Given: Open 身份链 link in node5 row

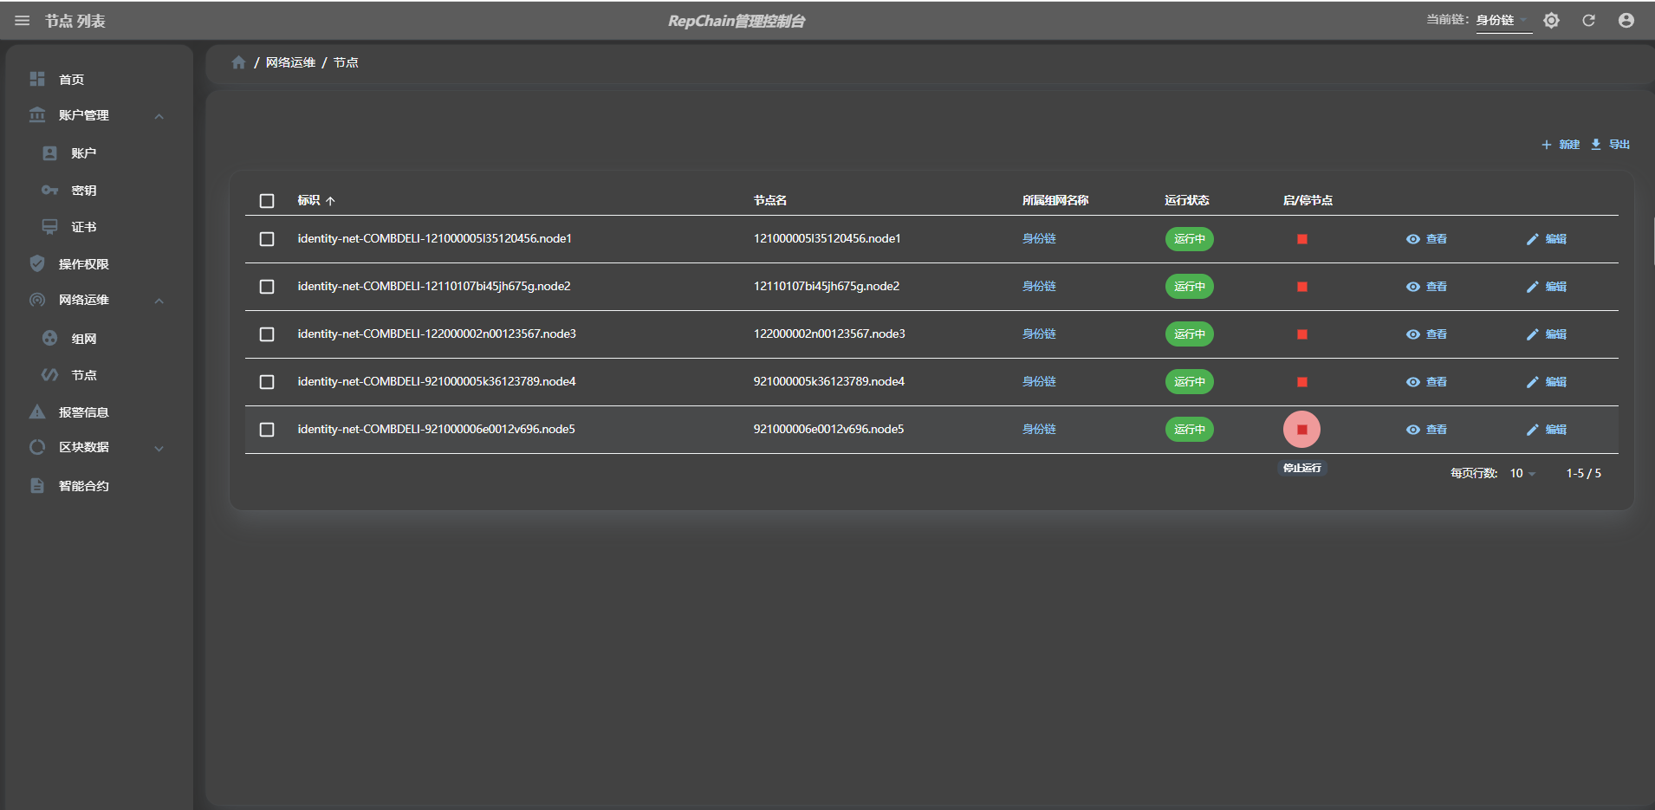Looking at the screenshot, I should click(1039, 430).
